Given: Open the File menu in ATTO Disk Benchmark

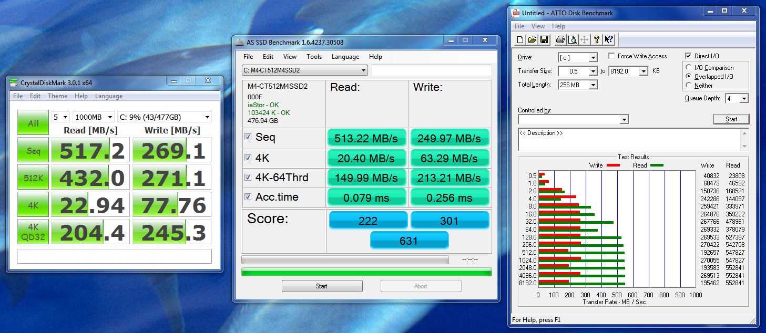Looking at the screenshot, I should click(x=519, y=26).
